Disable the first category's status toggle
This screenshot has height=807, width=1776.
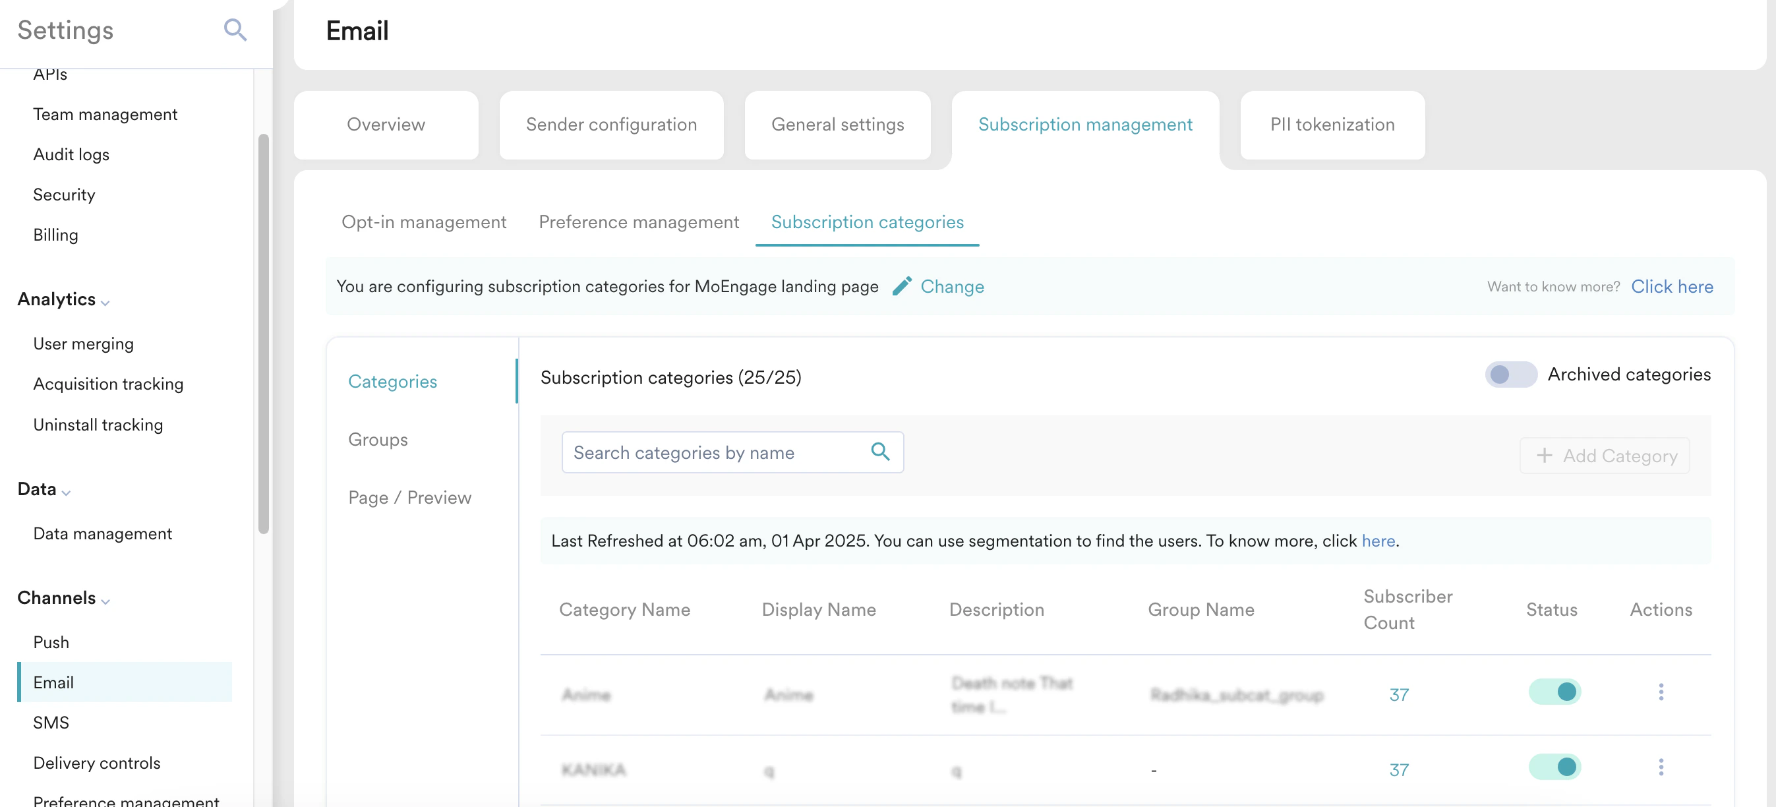click(x=1554, y=692)
